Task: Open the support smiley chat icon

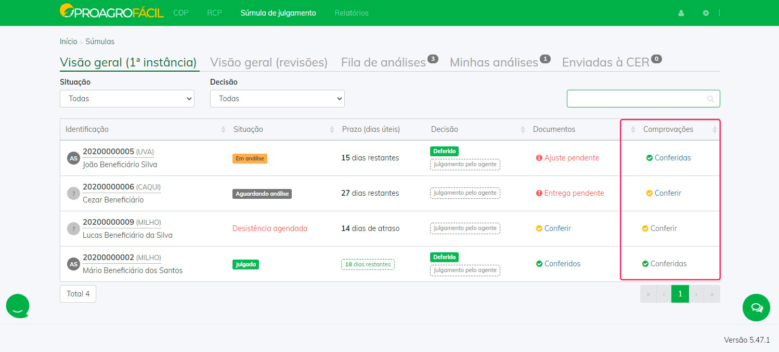Action: (x=18, y=306)
